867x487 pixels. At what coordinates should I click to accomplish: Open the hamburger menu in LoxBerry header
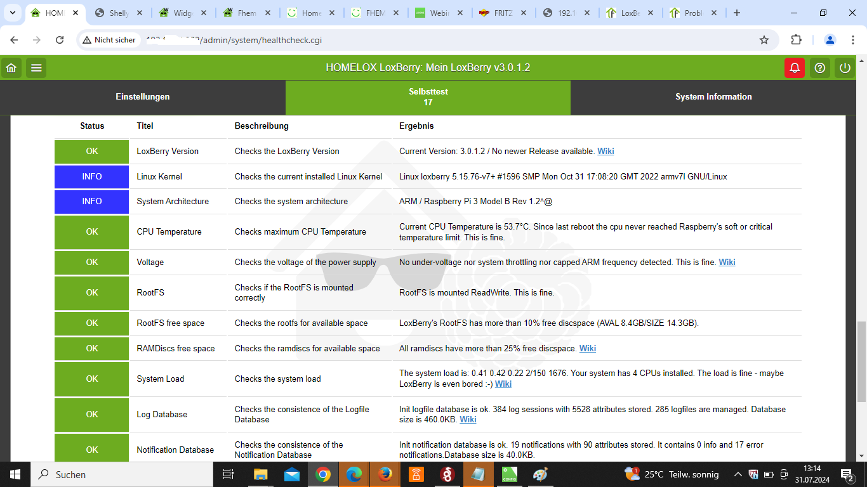pyautogui.click(x=36, y=68)
